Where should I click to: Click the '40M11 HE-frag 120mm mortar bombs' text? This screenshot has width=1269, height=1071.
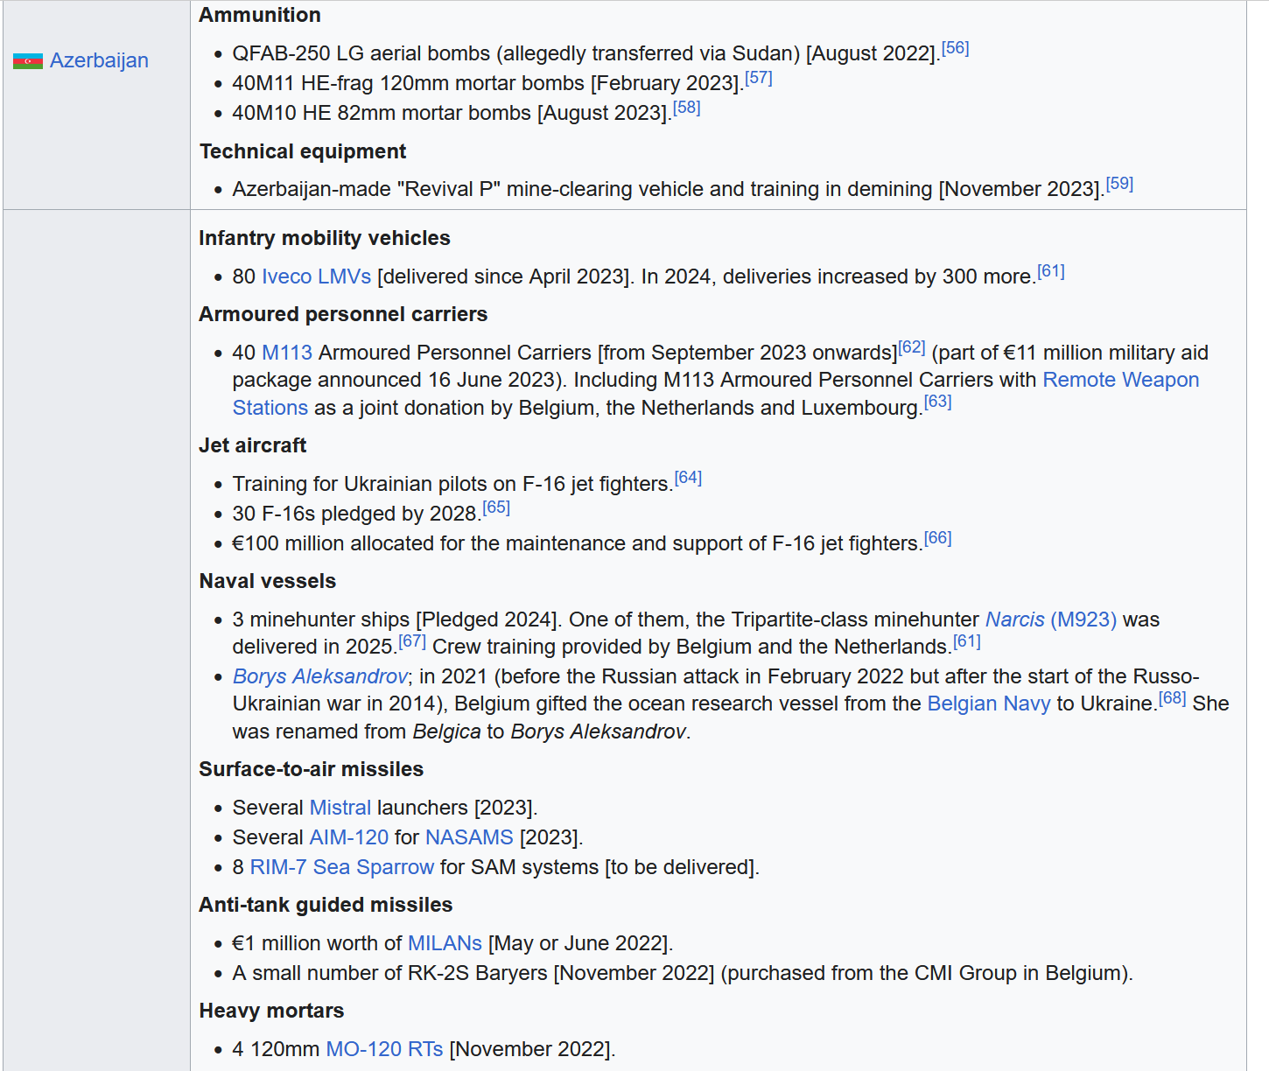click(409, 83)
